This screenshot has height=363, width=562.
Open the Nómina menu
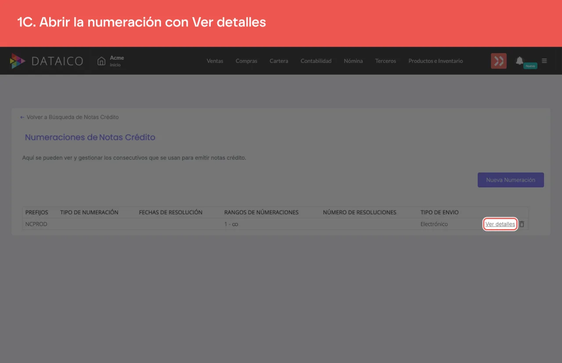[353, 61]
